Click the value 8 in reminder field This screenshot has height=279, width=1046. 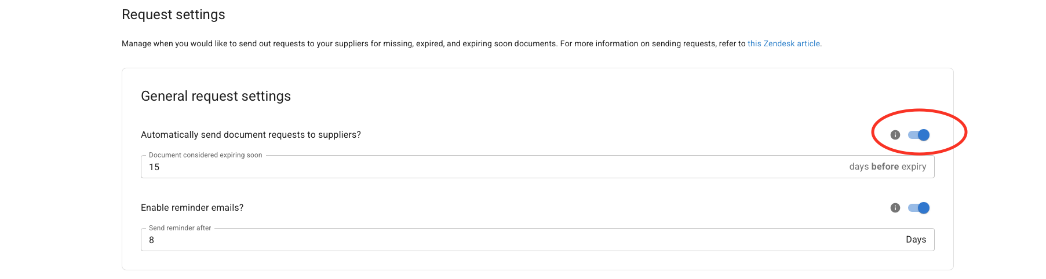click(x=151, y=240)
